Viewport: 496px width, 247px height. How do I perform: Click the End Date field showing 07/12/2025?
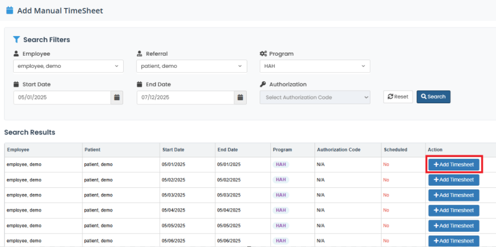(185, 98)
